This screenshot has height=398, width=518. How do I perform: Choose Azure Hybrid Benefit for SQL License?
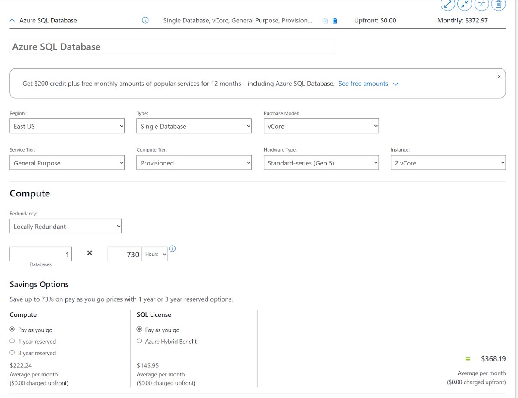pyautogui.click(x=139, y=341)
